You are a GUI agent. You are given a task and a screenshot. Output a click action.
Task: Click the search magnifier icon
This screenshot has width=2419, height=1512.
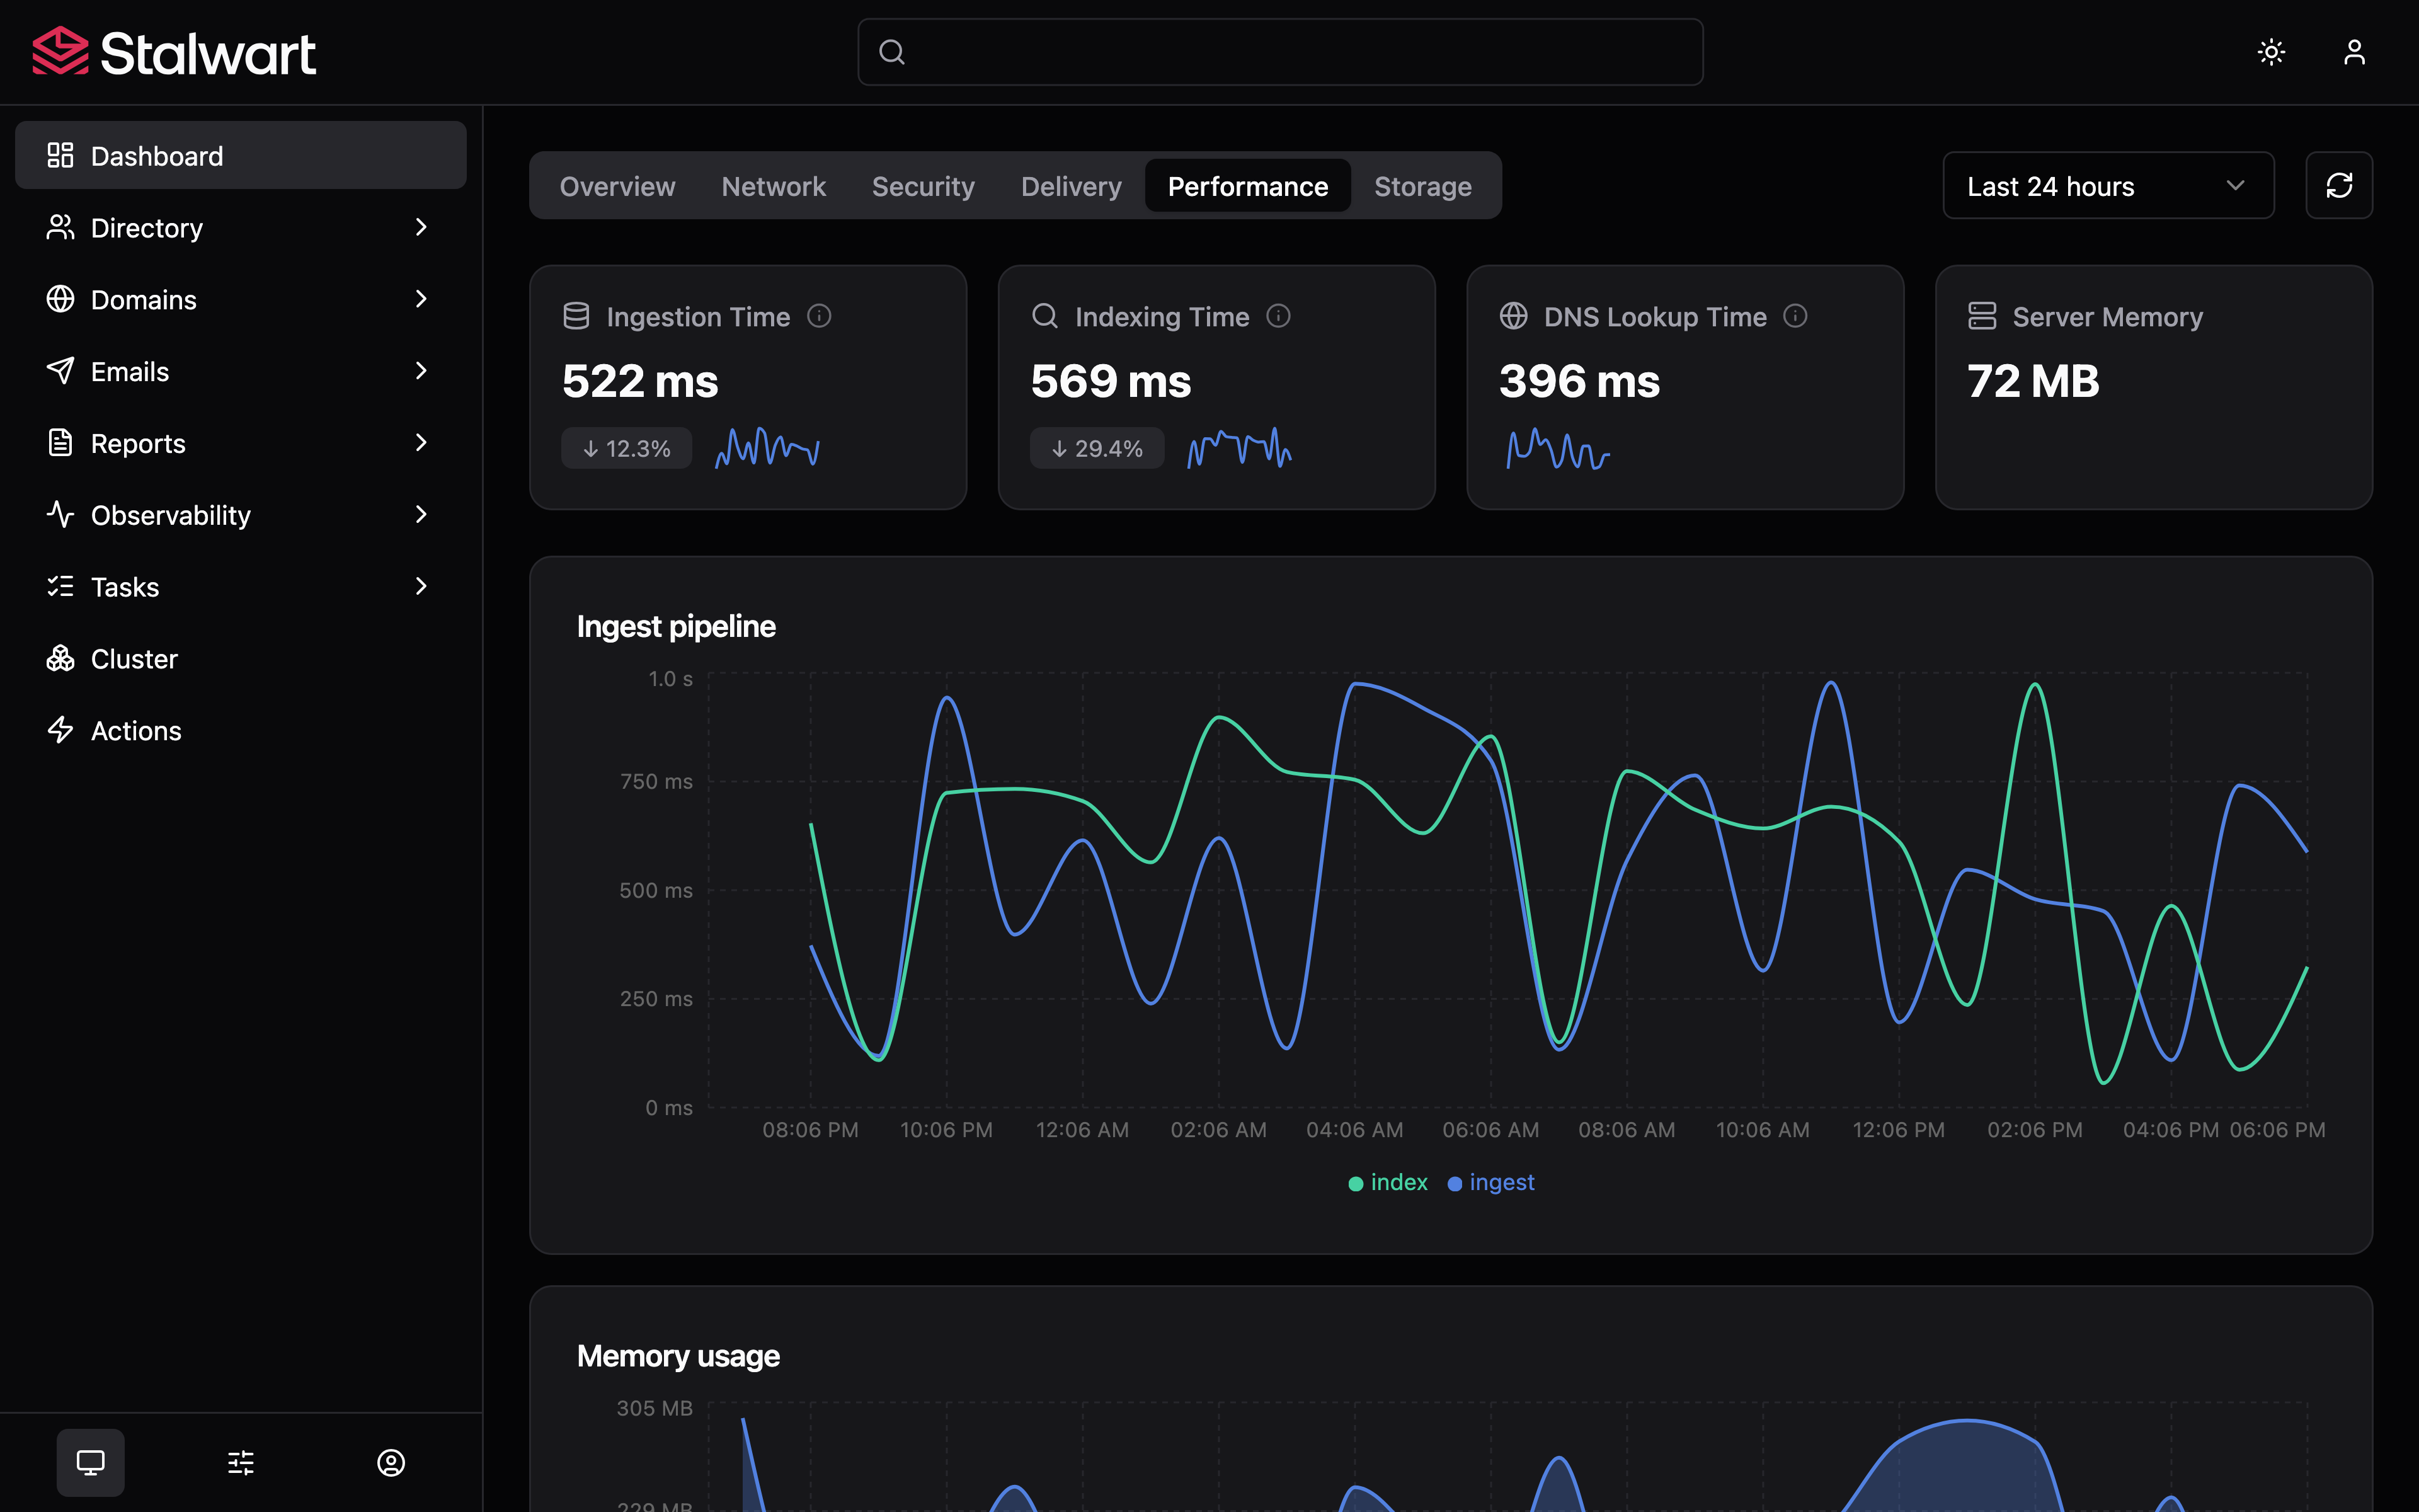coord(891,52)
